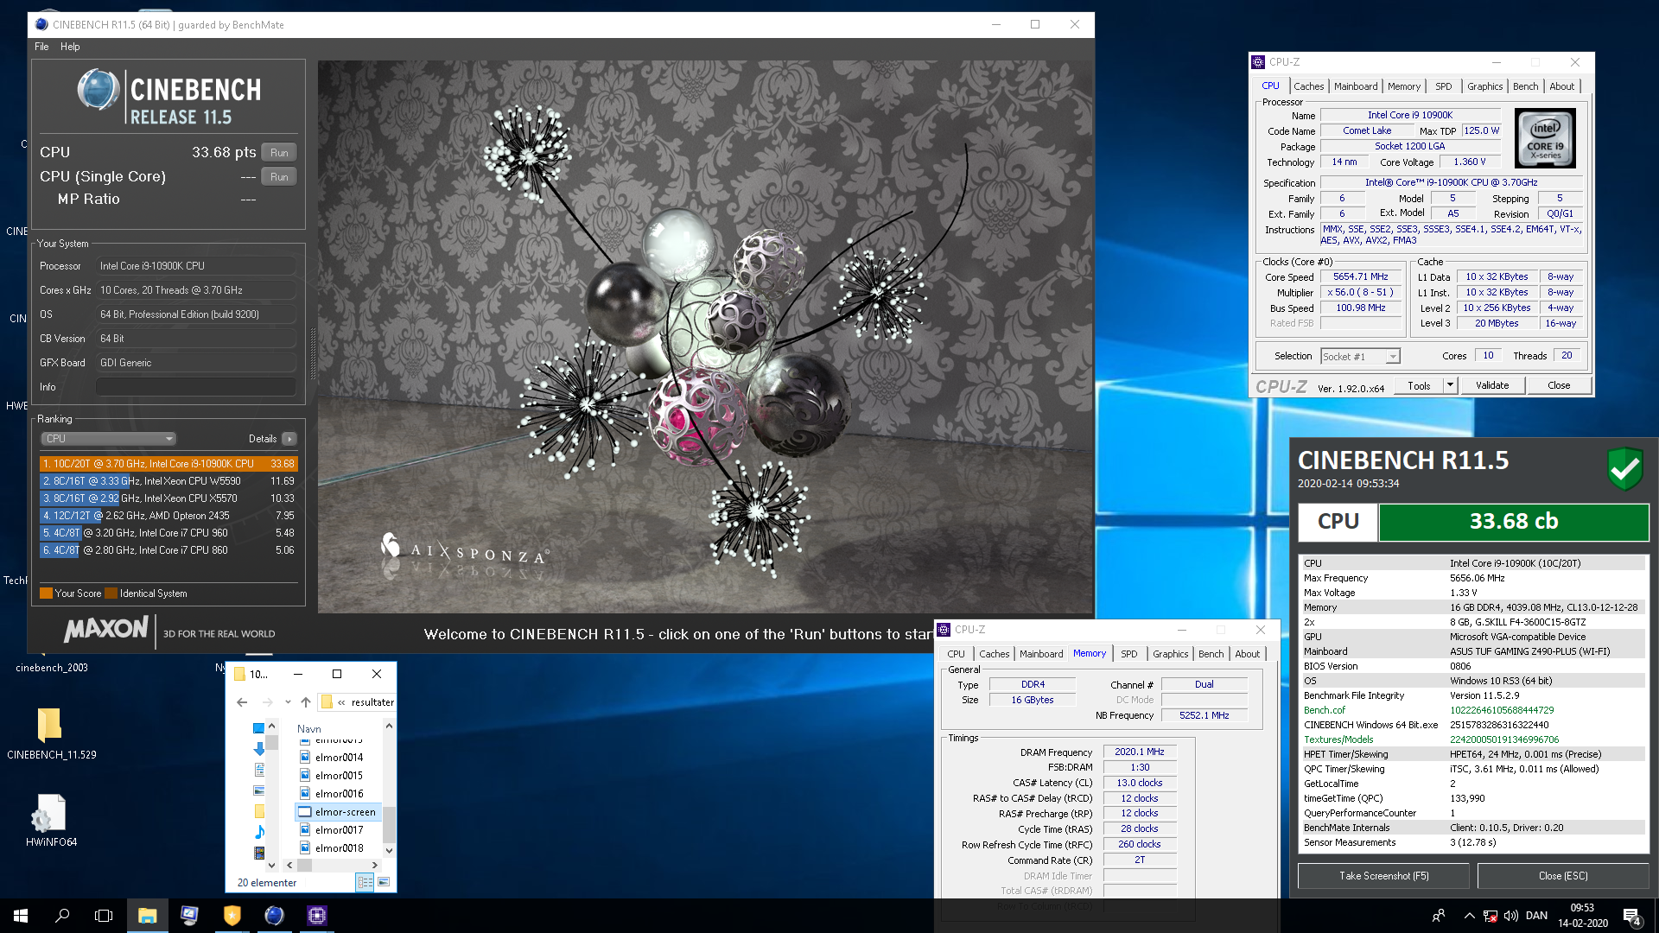Screen dimensions: 1659x933
Task: Click the orange Your Score legend swatch
Action: [47, 593]
